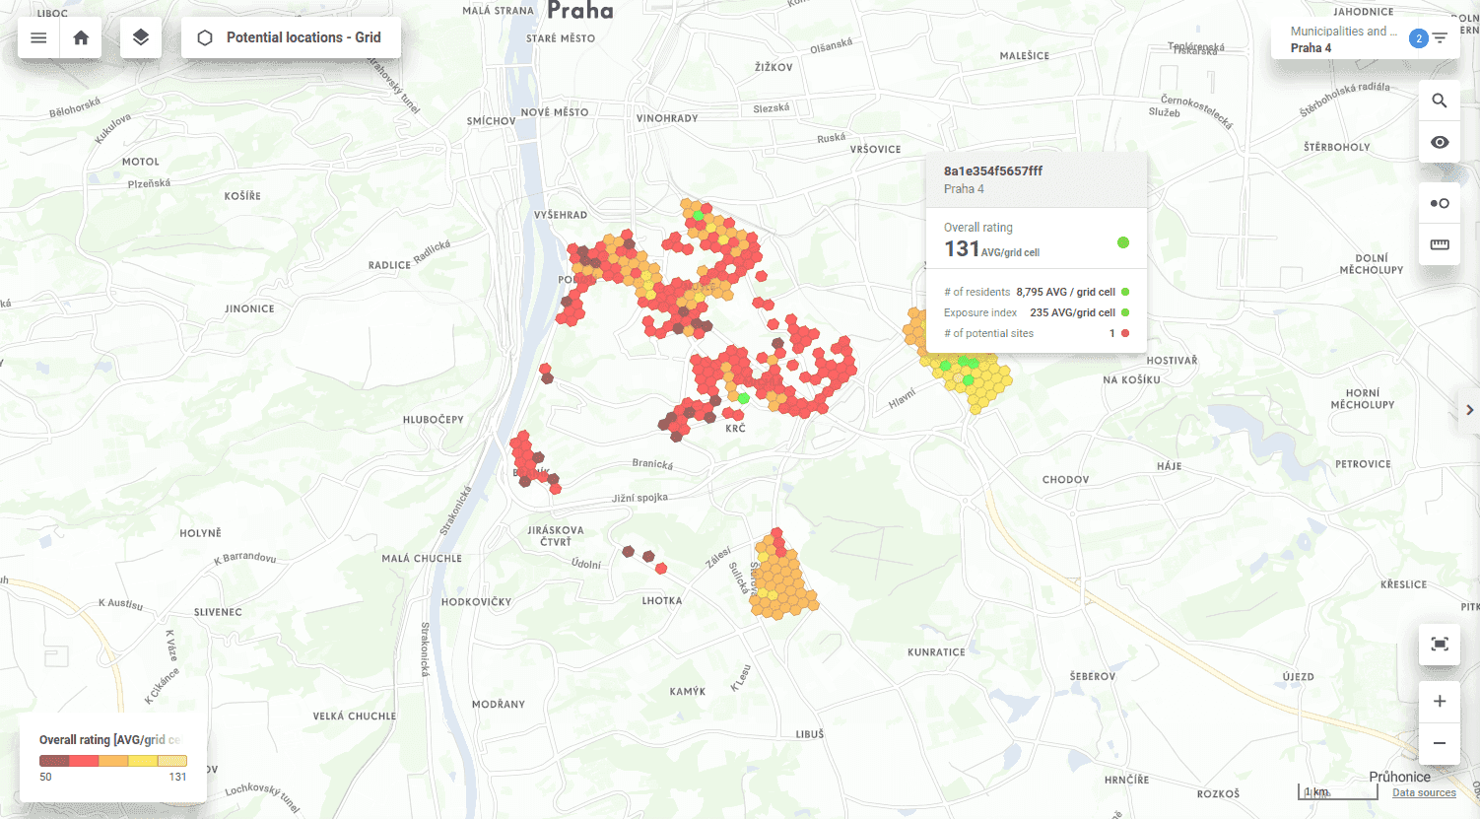The width and height of the screenshot is (1480, 819).
Task: Toggle the red dot beside # of potential sites
Action: (1124, 333)
